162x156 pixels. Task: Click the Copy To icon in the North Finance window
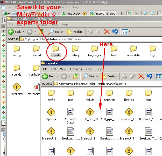[x=98, y=32]
